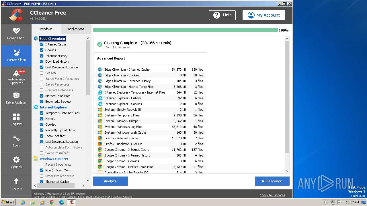Open Google Chrome from taskbar

click(x=52, y=202)
